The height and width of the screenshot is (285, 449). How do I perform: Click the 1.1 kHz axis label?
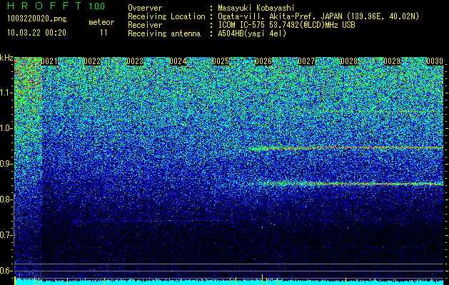tap(6, 93)
